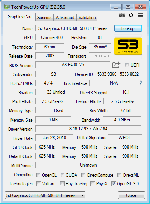Click the Device ID field value
This screenshot has width=150, height=204.
pyautogui.click(x=118, y=74)
